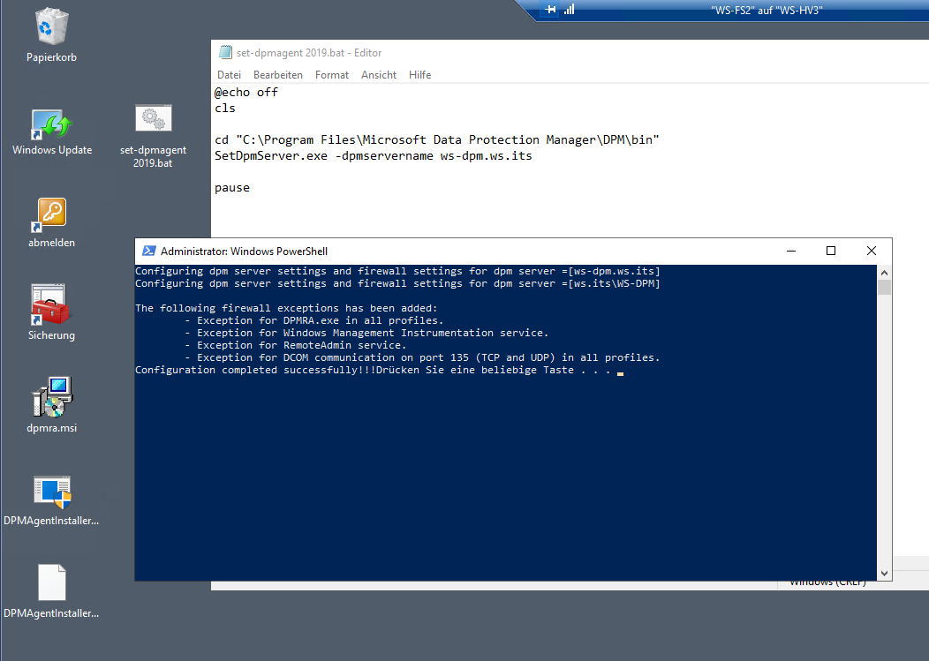This screenshot has width=929, height=661.
Task: Click the 'cls' line in Editor
Action: coord(225,108)
